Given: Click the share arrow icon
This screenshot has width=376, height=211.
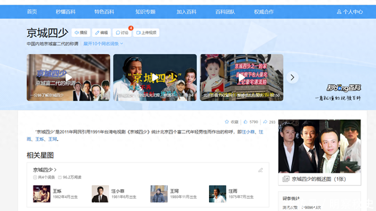Looking at the screenshot, I should tap(265, 122).
